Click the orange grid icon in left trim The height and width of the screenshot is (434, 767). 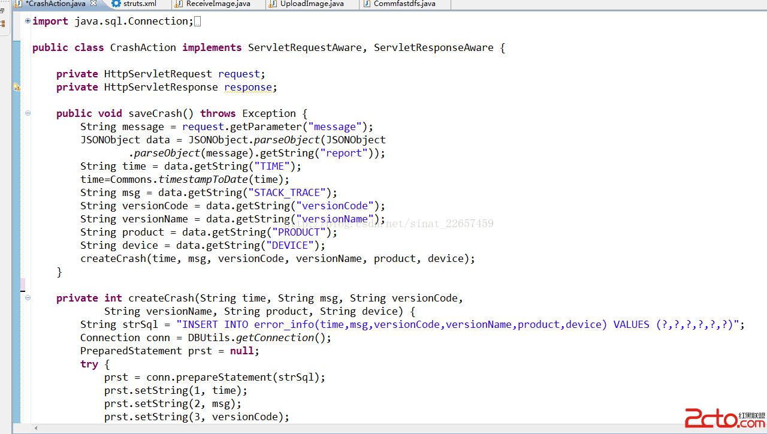click(2, 25)
